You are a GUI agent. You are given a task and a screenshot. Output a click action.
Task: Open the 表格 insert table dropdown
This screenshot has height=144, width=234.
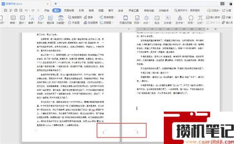tap(13, 20)
